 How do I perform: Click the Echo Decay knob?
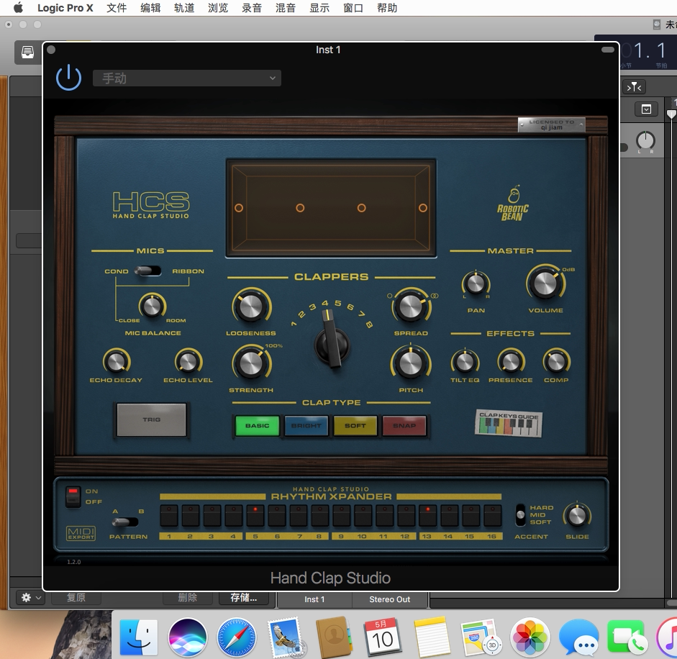116,361
